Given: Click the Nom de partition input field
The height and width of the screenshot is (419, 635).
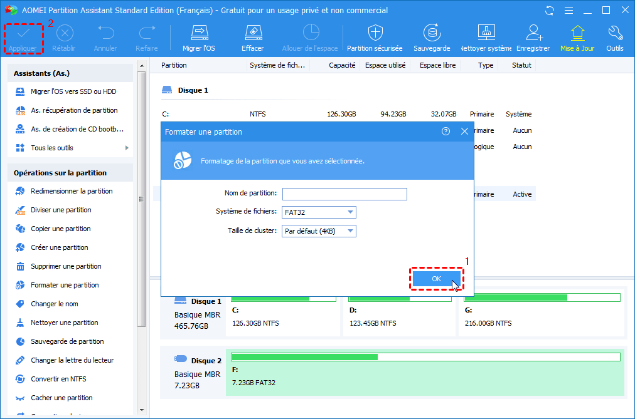Looking at the screenshot, I should (344, 194).
